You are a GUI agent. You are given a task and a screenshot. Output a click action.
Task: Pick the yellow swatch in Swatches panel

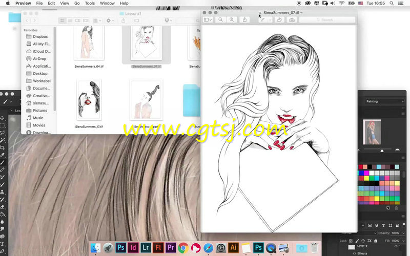pos(366,178)
